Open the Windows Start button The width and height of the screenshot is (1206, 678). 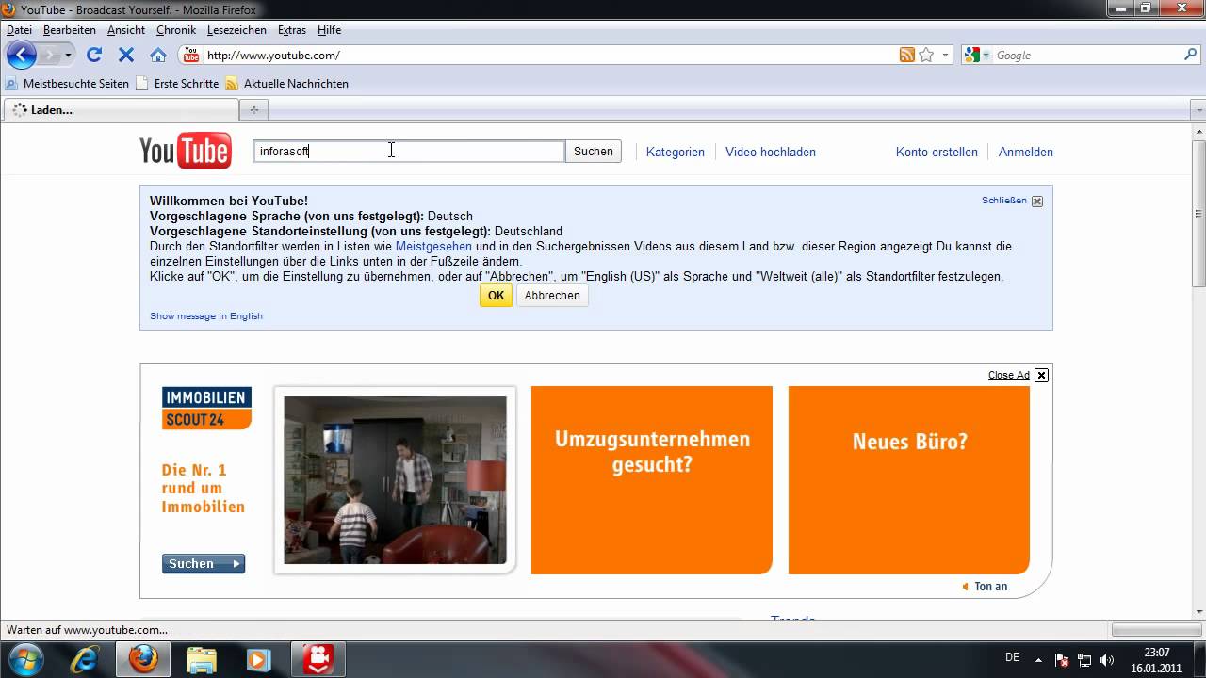point(25,659)
